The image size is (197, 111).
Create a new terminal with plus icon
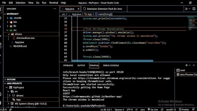coord(187,65)
